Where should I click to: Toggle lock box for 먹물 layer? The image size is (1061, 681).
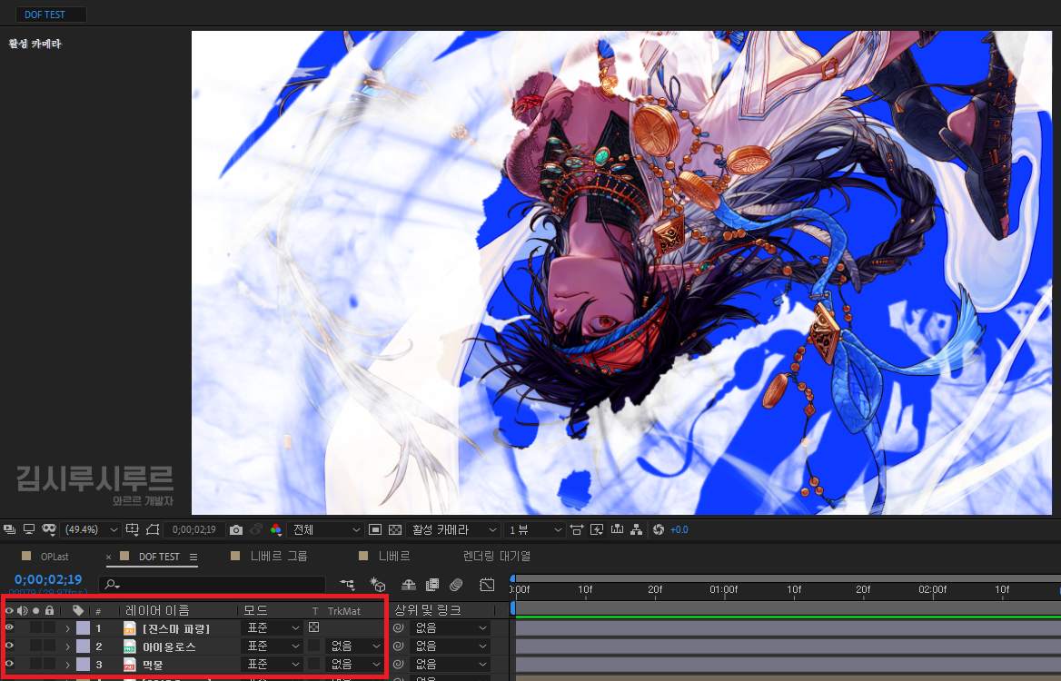49,665
